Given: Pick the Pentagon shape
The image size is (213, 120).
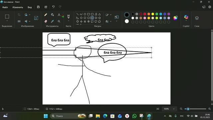Looking at the screenshot, I should [x=85, y=18].
